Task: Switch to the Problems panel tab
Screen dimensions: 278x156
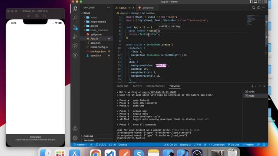Action: pyautogui.click(x=122, y=86)
